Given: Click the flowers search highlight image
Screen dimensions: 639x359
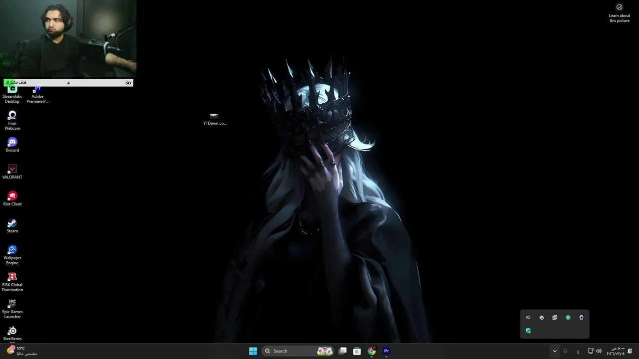Looking at the screenshot, I should [x=325, y=351].
